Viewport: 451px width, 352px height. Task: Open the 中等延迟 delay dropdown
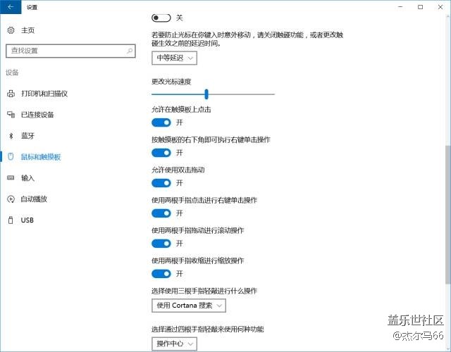point(174,58)
